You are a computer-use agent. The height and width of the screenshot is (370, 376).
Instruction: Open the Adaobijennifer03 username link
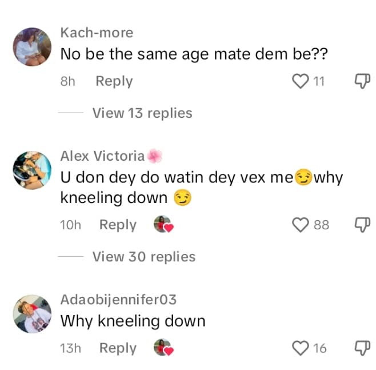click(x=118, y=299)
